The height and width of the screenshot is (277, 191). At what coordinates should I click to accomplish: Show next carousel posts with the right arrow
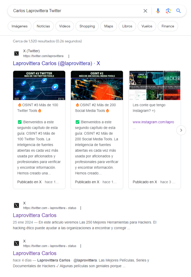[x=181, y=130]
